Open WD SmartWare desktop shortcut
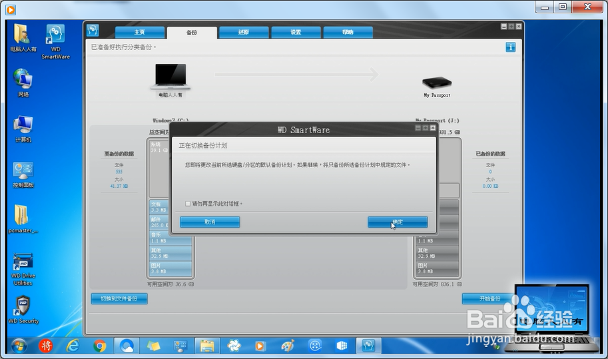Screen dimensions: 608x359 tap(55, 42)
